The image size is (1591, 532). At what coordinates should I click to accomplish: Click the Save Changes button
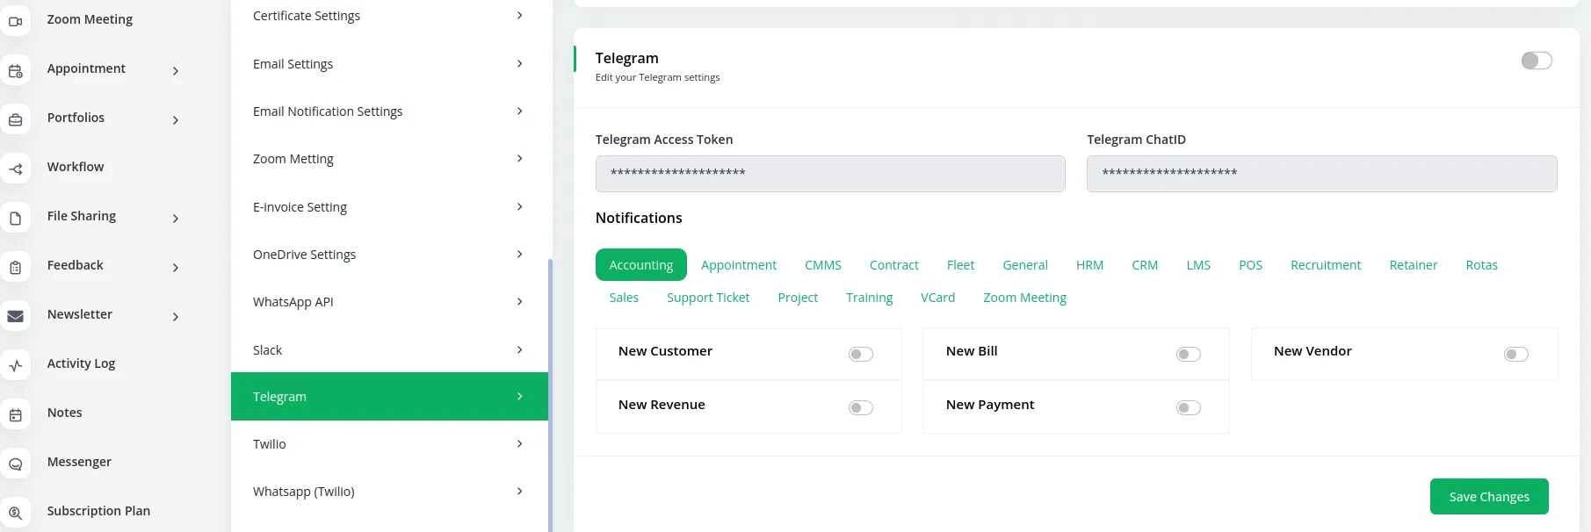pyautogui.click(x=1488, y=497)
